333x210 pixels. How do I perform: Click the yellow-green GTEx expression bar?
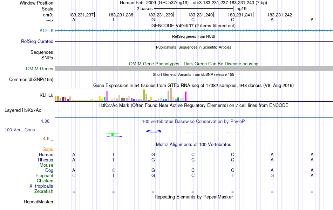click(144, 95)
